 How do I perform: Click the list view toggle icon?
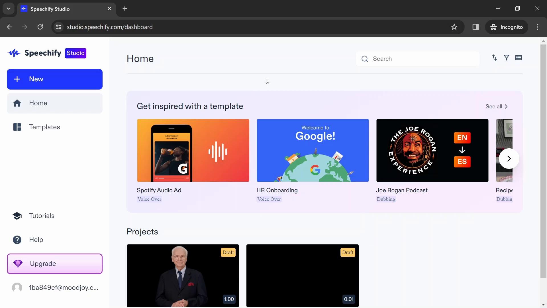tap(519, 58)
